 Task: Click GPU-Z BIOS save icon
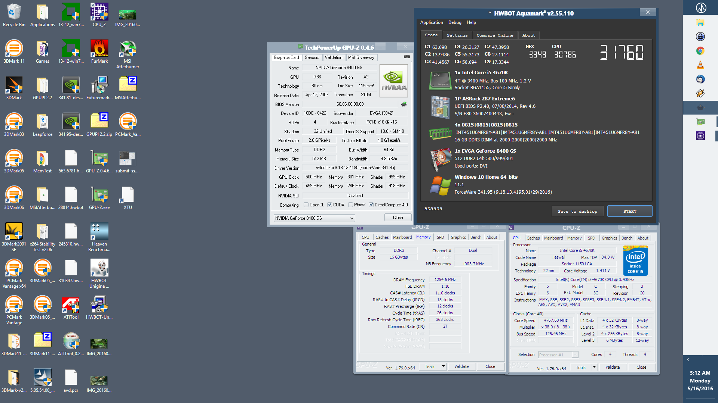[x=404, y=104]
